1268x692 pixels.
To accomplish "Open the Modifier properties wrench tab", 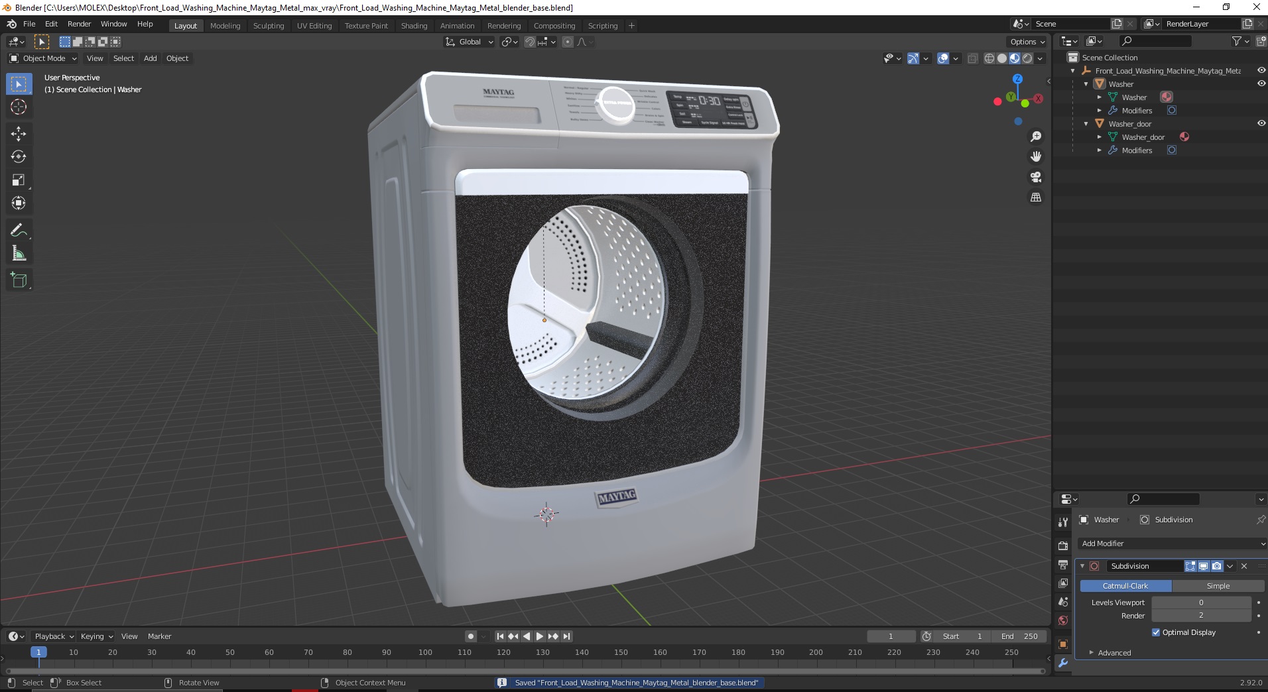I will [x=1063, y=663].
